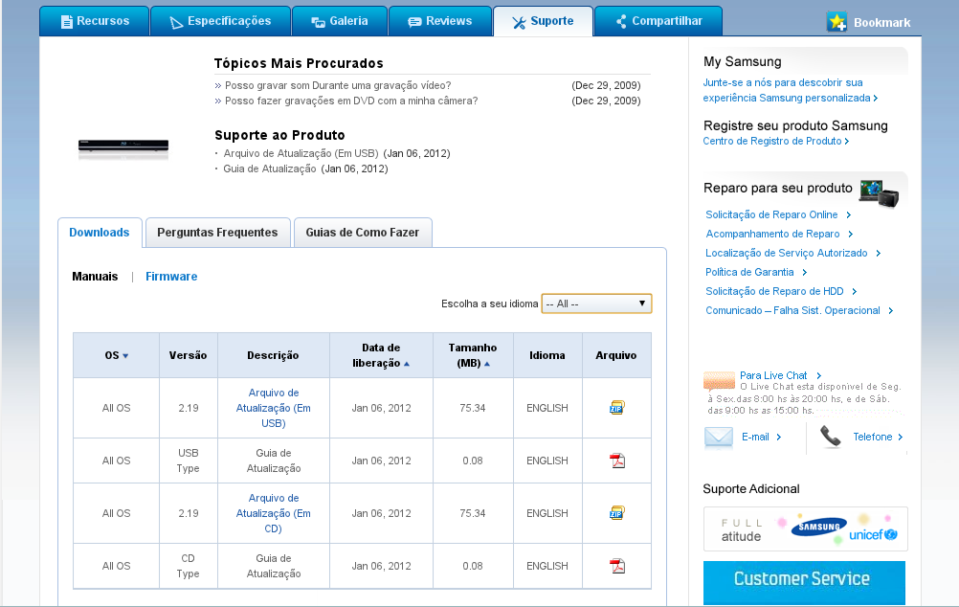
Task: Open the topic about recording sound during video
Action: click(338, 85)
